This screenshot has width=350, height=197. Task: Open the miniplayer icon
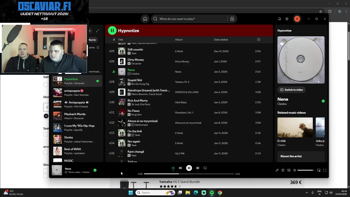click(319, 170)
